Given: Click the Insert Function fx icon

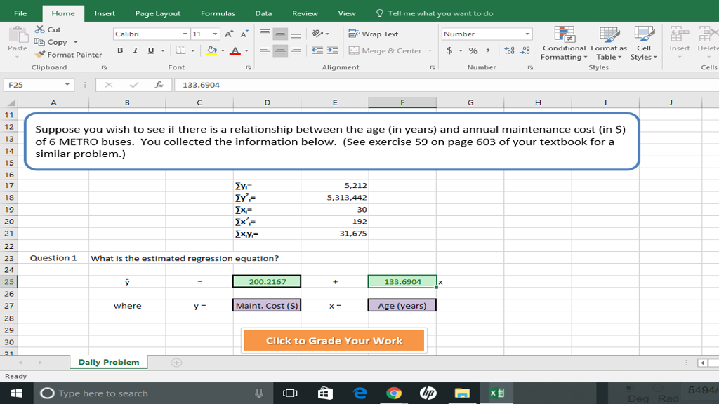Looking at the screenshot, I should click(159, 85).
